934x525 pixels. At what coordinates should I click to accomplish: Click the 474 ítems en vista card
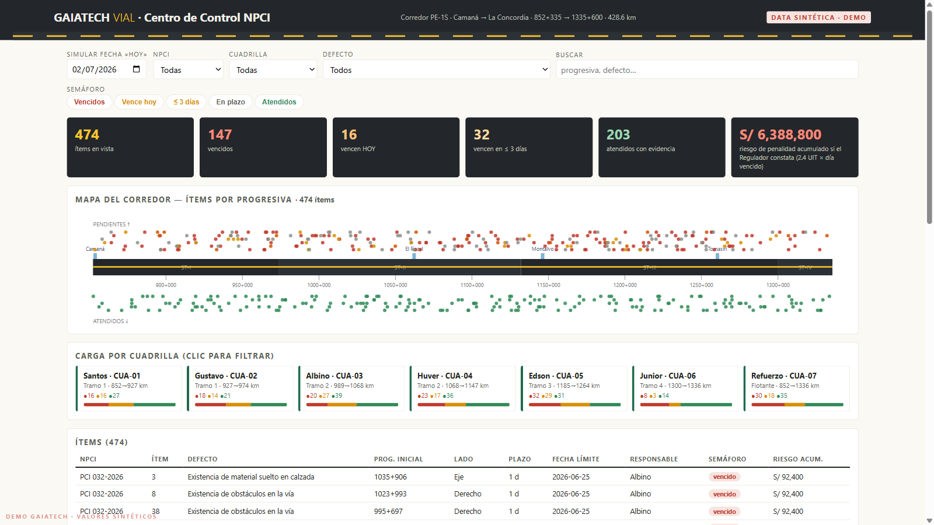[x=130, y=147]
